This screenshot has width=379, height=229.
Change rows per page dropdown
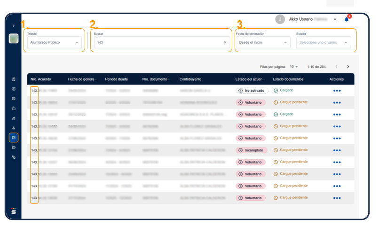click(x=294, y=67)
